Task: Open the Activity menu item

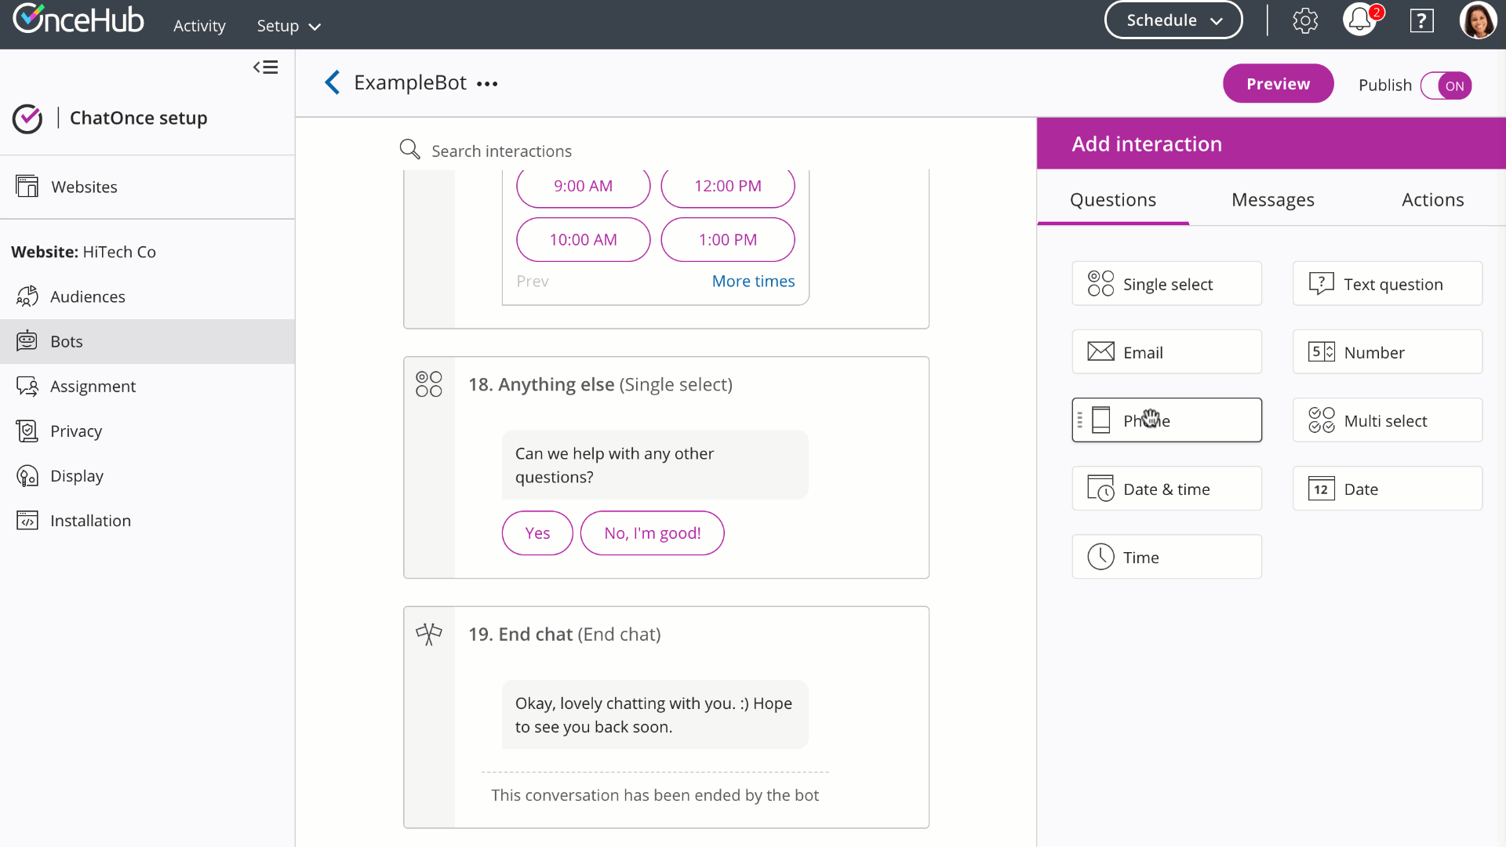Action: pyautogui.click(x=199, y=26)
